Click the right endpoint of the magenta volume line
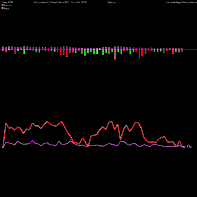Image resolution: width=197 pixels, height=197 pixels. click(185, 147)
